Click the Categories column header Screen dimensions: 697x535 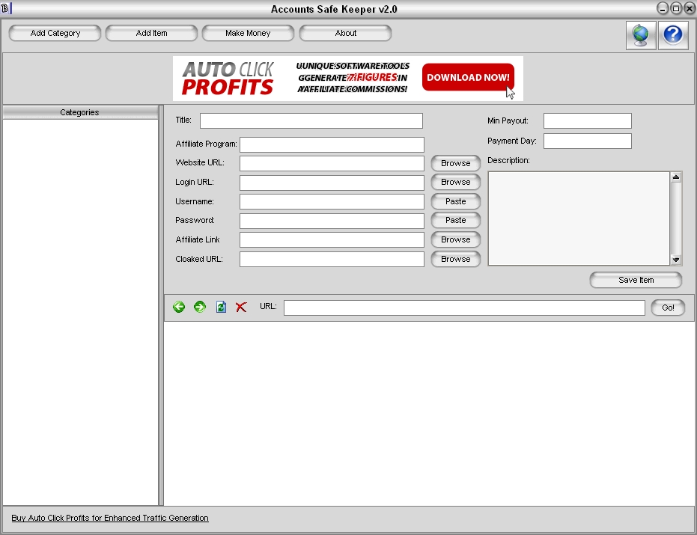coord(80,112)
